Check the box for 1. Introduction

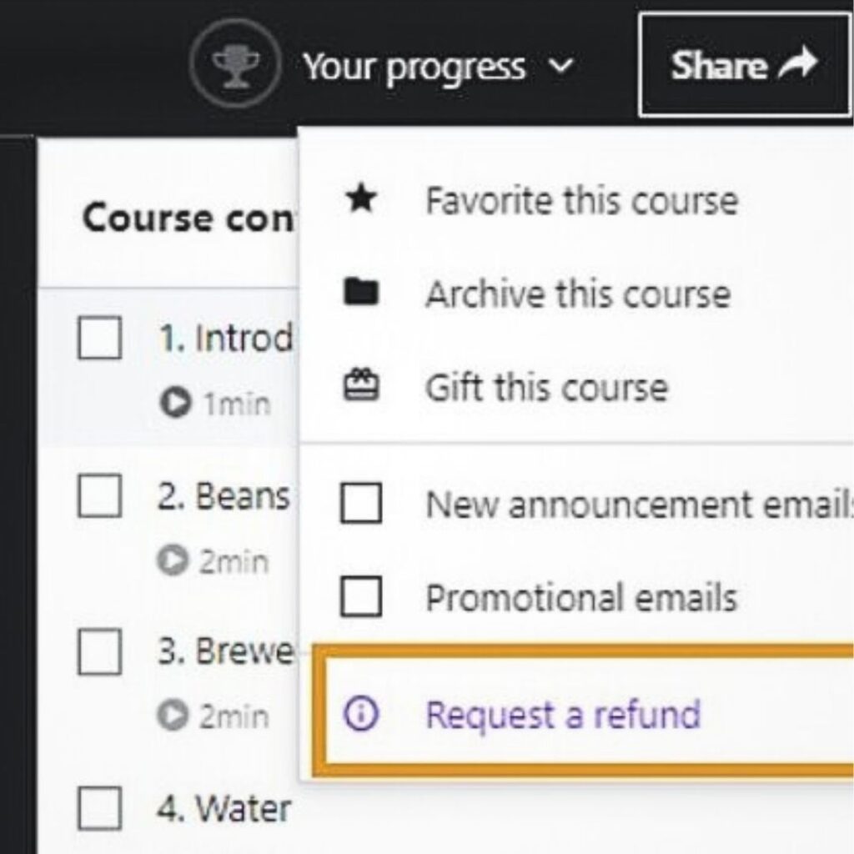98,335
